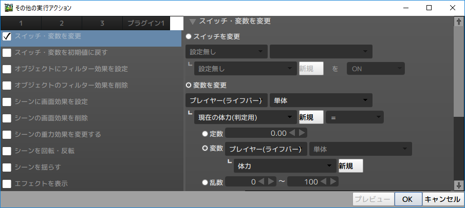The image size is (465, 208).
Task: Minimize the その他の実行アクション window
Action: [406, 8]
